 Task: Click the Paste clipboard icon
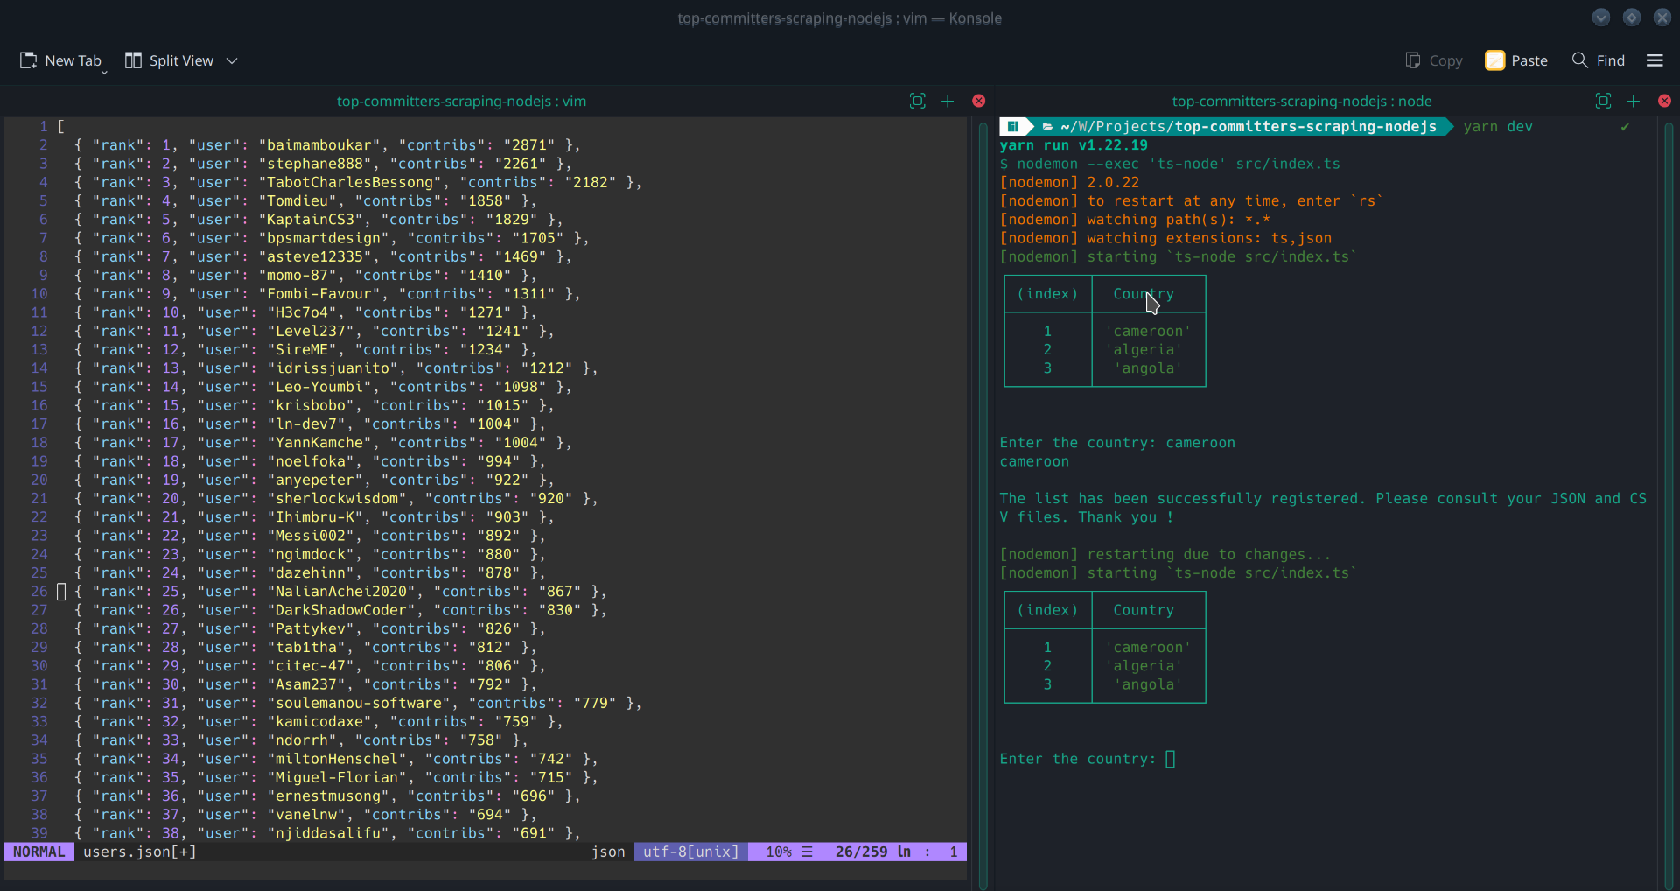(1495, 60)
